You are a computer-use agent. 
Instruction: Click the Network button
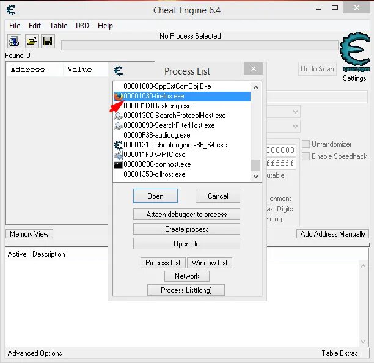(187, 276)
